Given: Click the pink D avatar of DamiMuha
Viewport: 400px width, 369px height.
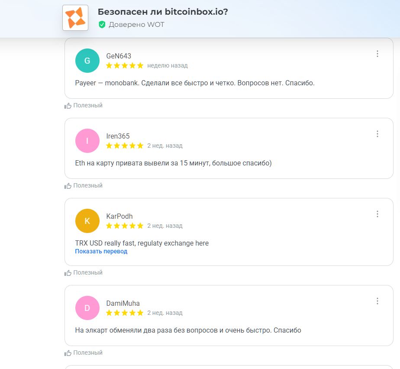Looking at the screenshot, I should point(87,308).
